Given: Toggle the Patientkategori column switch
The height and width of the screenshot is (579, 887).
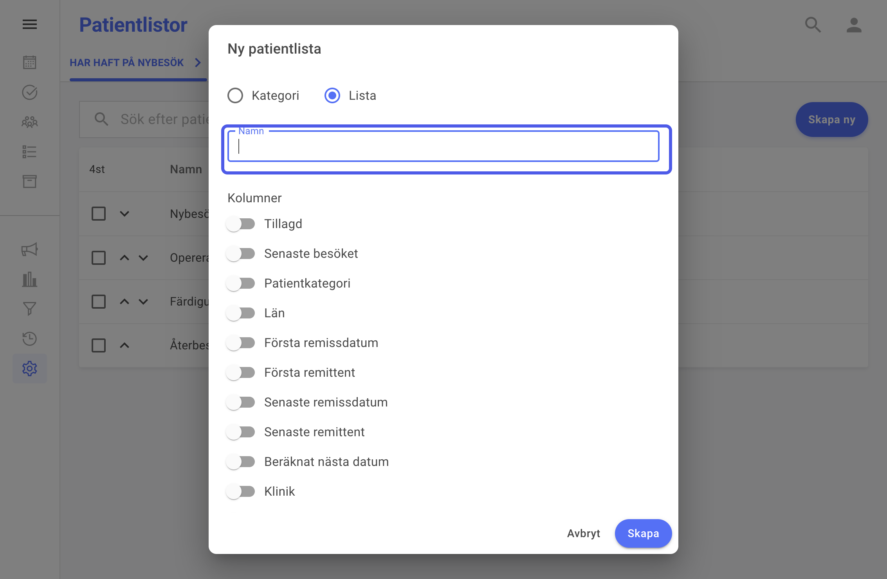Looking at the screenshot, I should (x=241, y=283).
